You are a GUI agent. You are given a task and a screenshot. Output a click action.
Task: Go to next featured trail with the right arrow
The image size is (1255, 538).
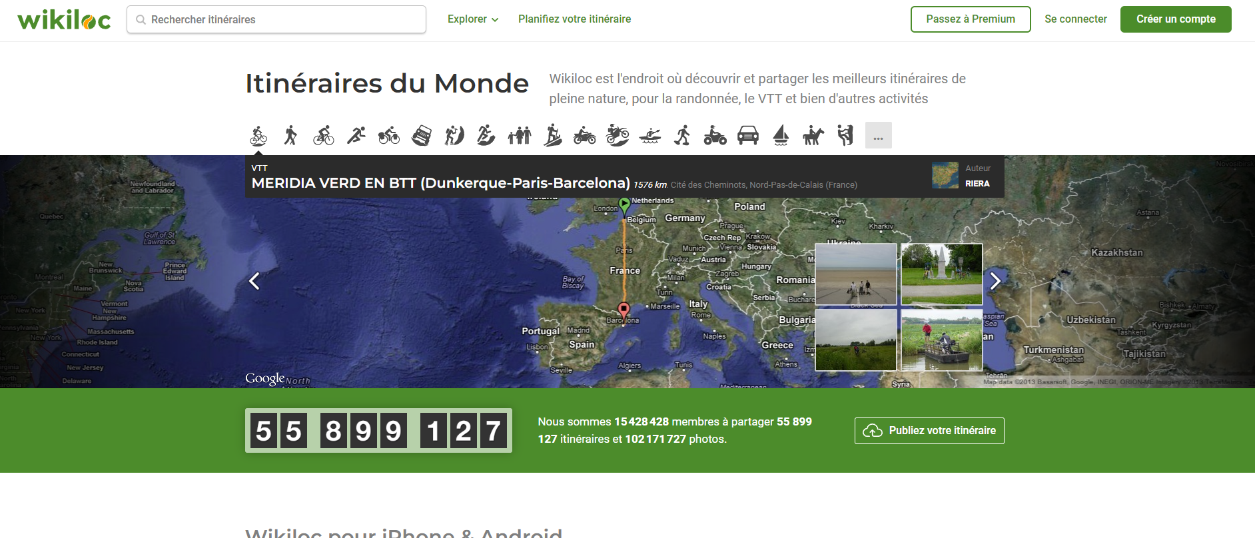(x=995, y=281)
